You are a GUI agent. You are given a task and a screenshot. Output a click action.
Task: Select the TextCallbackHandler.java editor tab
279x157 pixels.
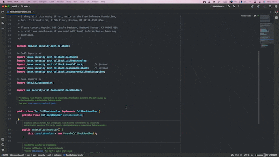20,12
